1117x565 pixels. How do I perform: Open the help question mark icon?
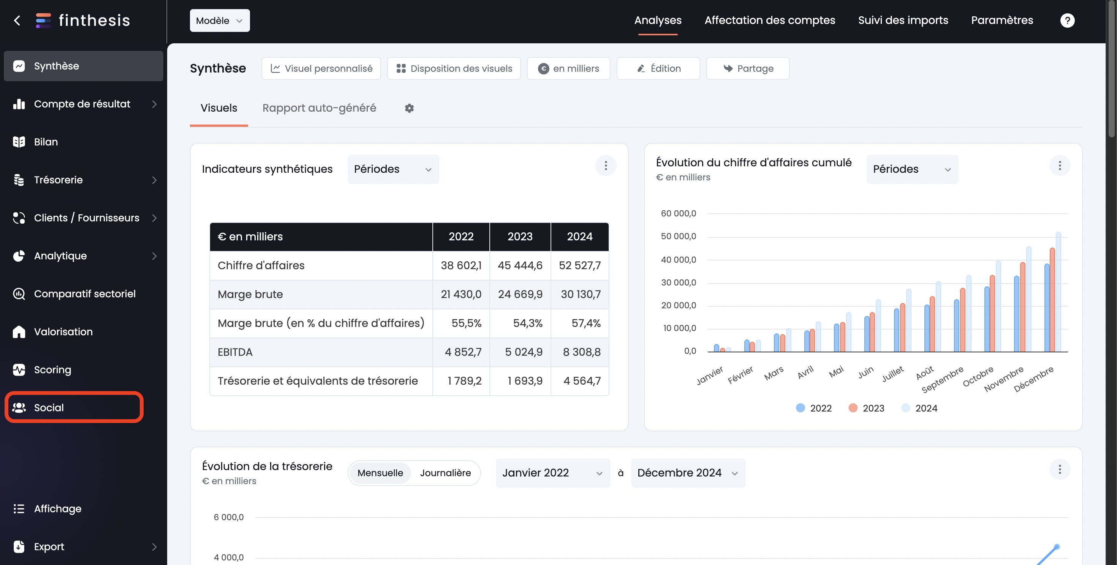tap(1067, 21)
